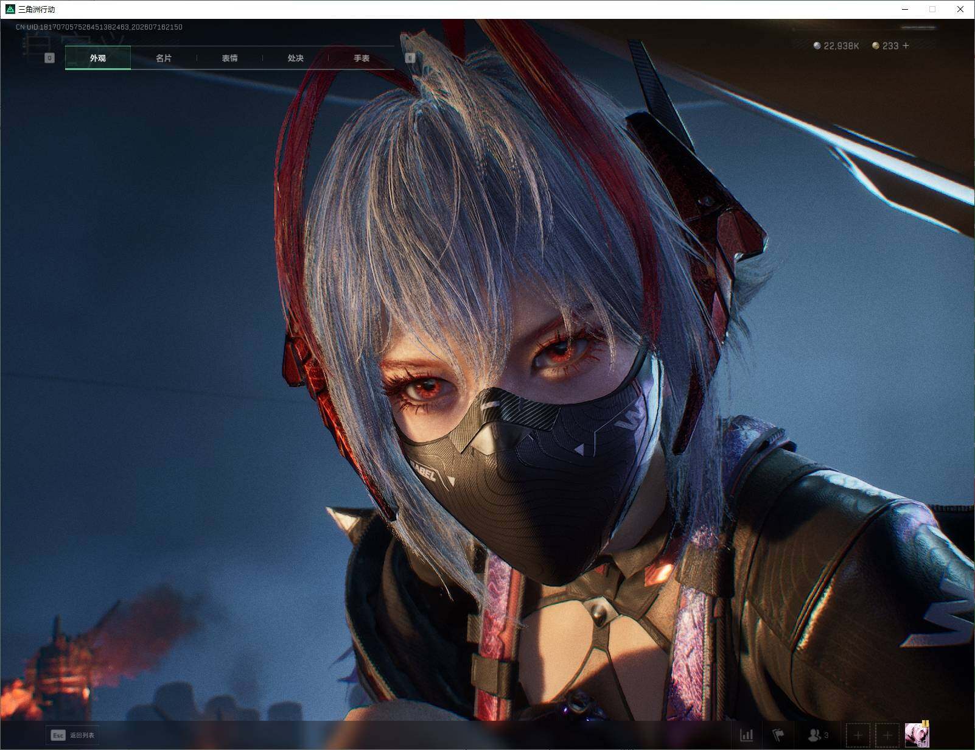
Task: Click the Q key previous-tab hint
Action: pos(50,58)
